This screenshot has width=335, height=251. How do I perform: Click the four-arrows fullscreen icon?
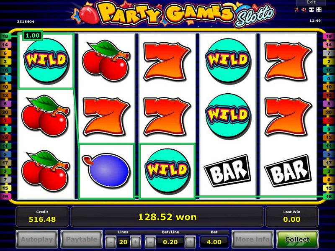[x=319, y=10]
